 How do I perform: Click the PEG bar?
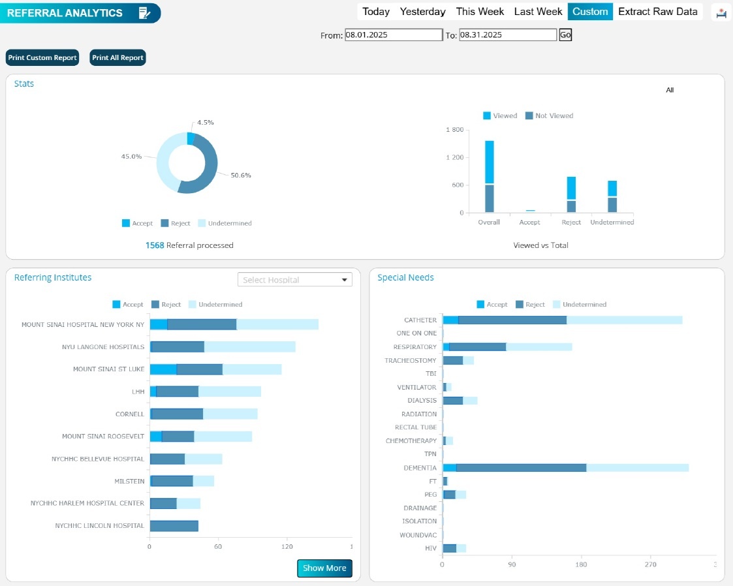[454, 495]
